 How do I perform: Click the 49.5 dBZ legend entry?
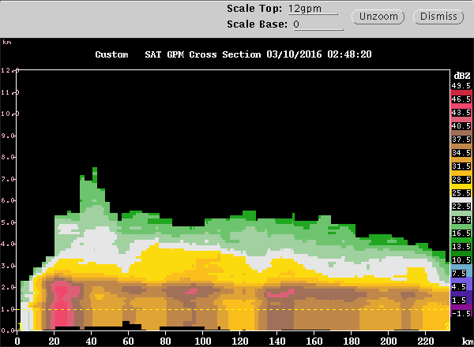tap(461, 85)
